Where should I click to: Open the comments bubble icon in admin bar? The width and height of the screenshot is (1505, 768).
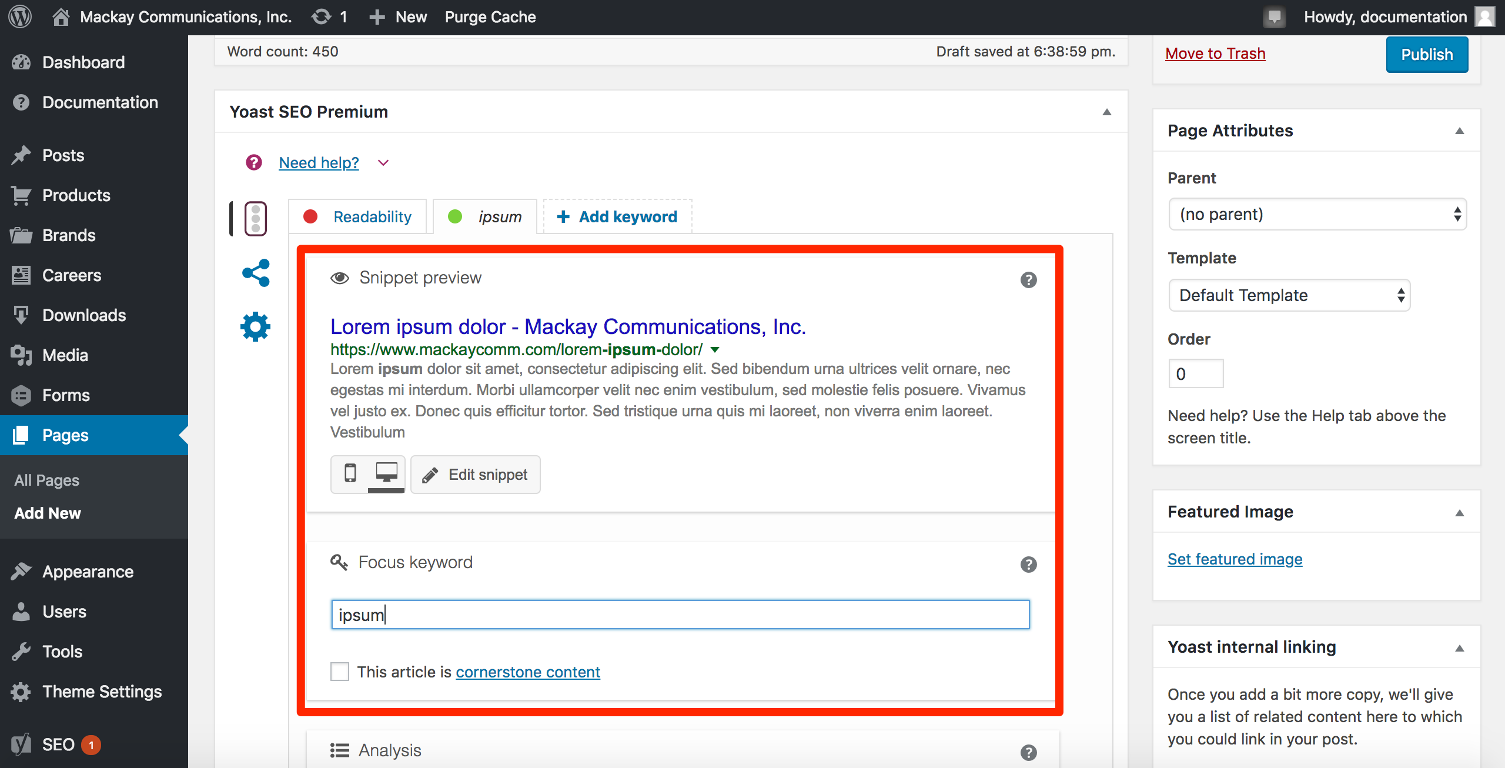point(1274,16)
